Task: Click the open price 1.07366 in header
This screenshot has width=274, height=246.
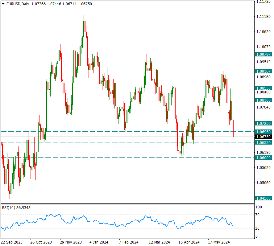Action: pos(39,4)
